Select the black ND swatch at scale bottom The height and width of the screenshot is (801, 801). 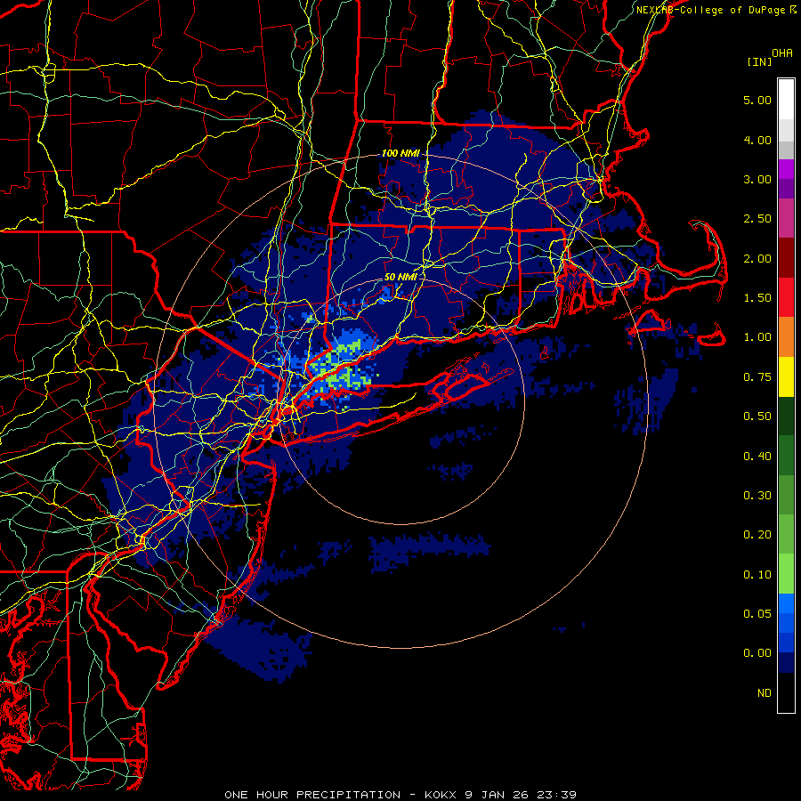point(786,692)
